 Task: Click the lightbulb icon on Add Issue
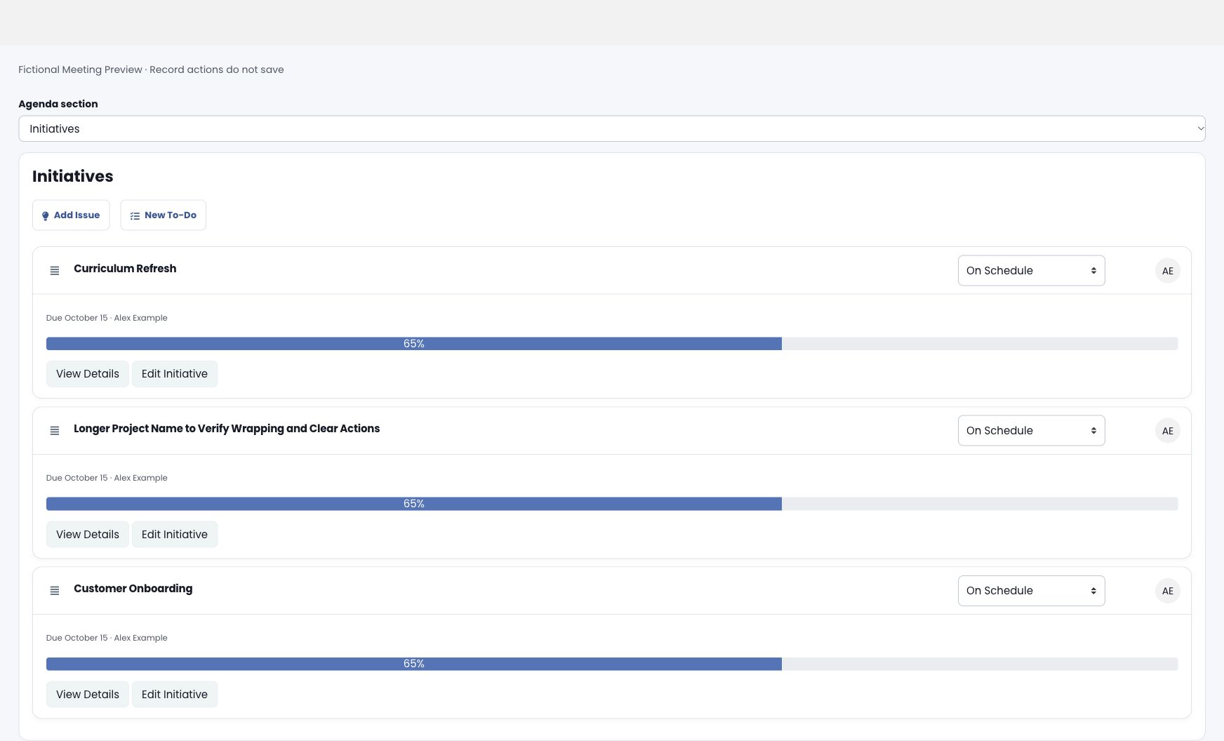click(46, 216)
